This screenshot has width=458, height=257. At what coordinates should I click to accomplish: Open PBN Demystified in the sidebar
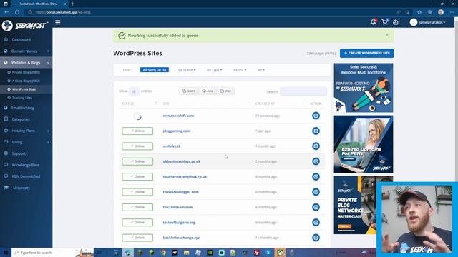tap(26, 176)
